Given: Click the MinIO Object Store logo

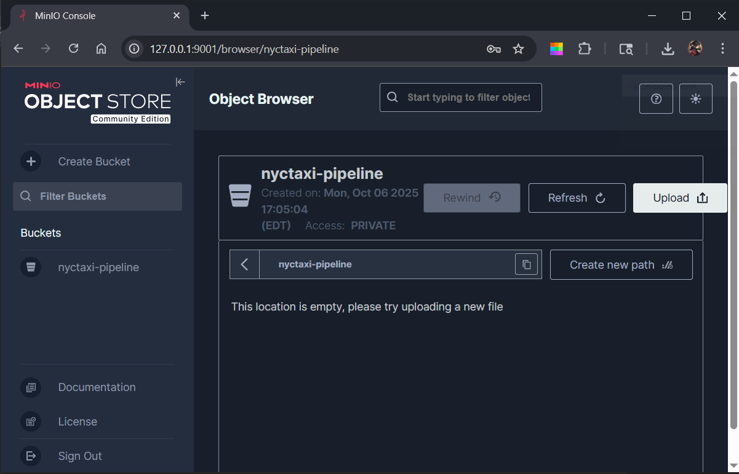Looking at the screenshot, I should (x=97, y=102).
